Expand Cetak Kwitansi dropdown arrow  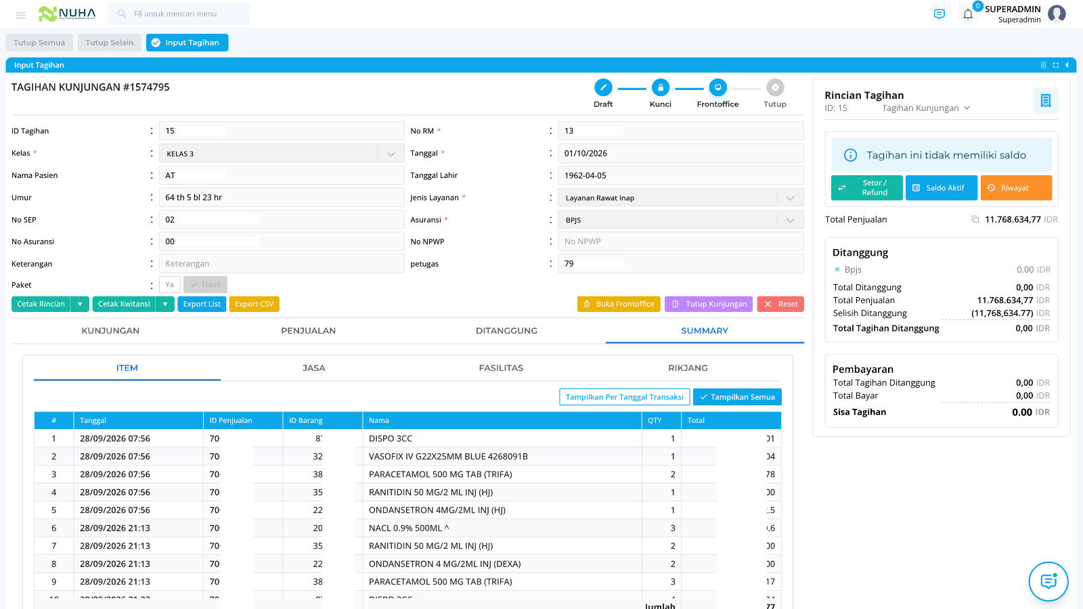point(165,304)
